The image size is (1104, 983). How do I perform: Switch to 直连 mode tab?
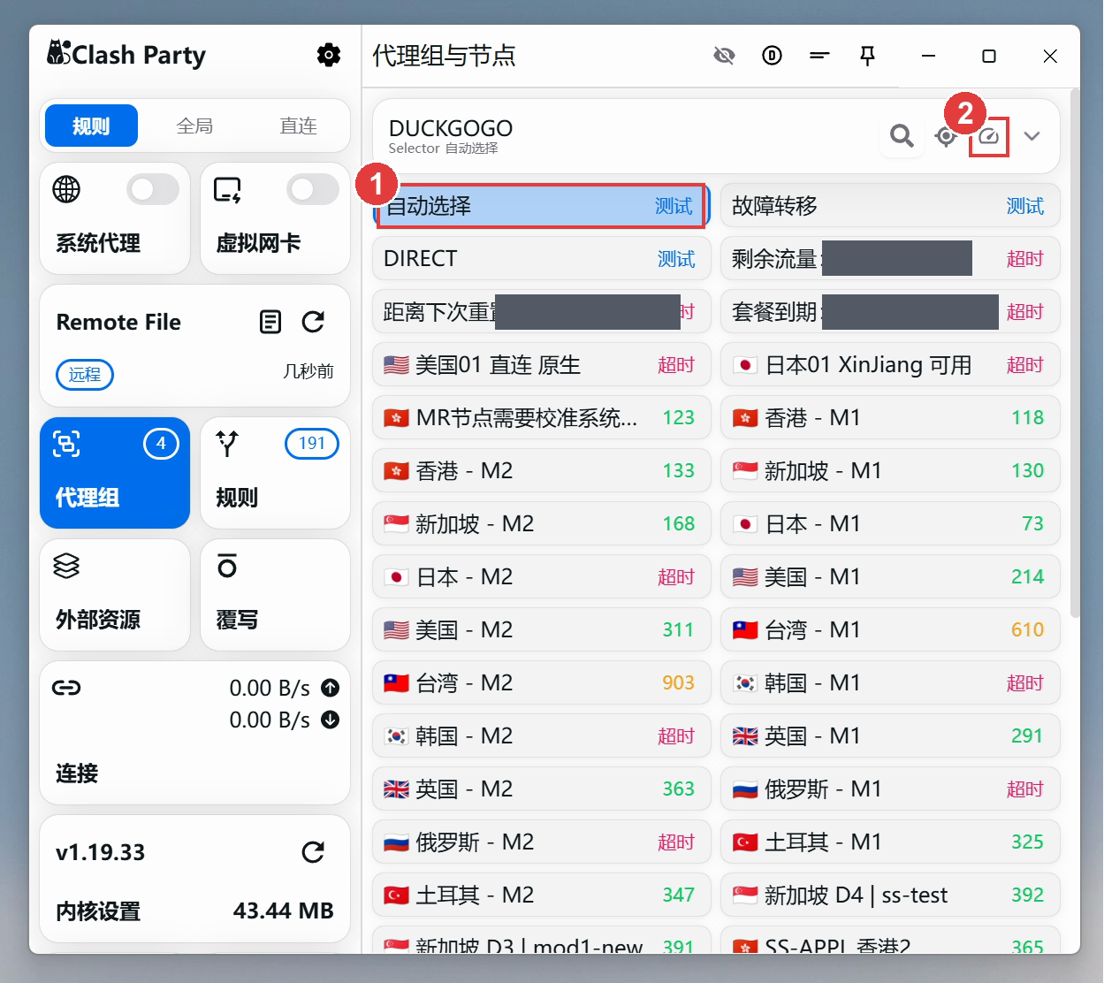coord(298,126)
